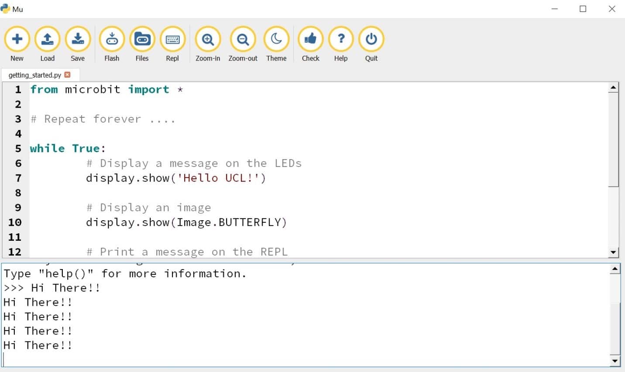Click the 'display.show(Image.BUTTERFLY)' line
The width and height of the screenshot is (625, 372).
coord(186,222)
